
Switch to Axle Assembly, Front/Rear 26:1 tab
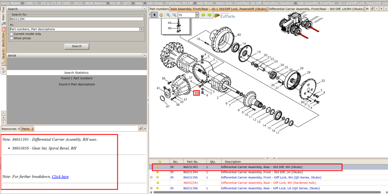[x=219, y=9]
